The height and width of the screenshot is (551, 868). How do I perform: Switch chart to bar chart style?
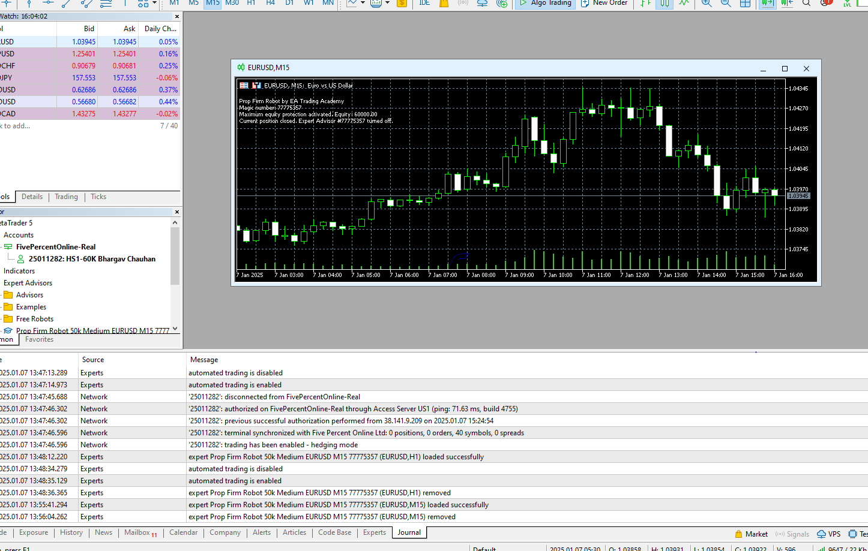click(x=645, y=3)
